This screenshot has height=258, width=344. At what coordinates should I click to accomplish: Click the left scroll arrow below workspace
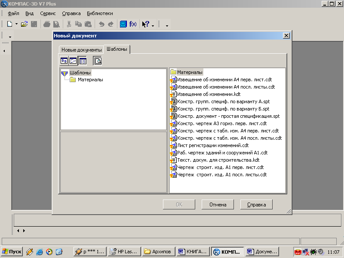click(x=18, y=230)
